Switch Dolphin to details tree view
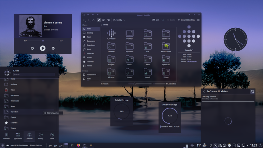263x148 pixels. 108,20
